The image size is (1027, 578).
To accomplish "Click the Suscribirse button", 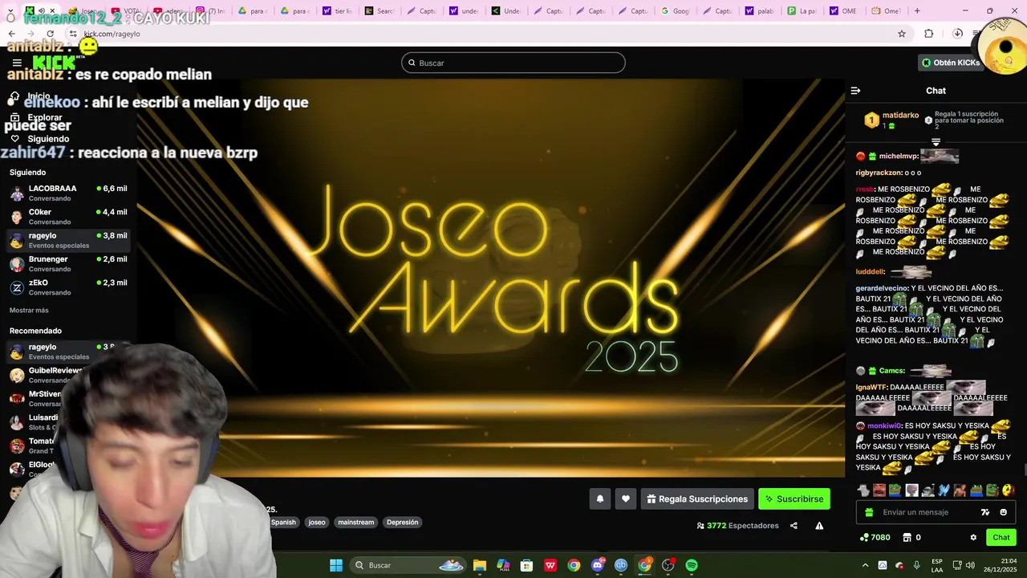I will (794, 499).
